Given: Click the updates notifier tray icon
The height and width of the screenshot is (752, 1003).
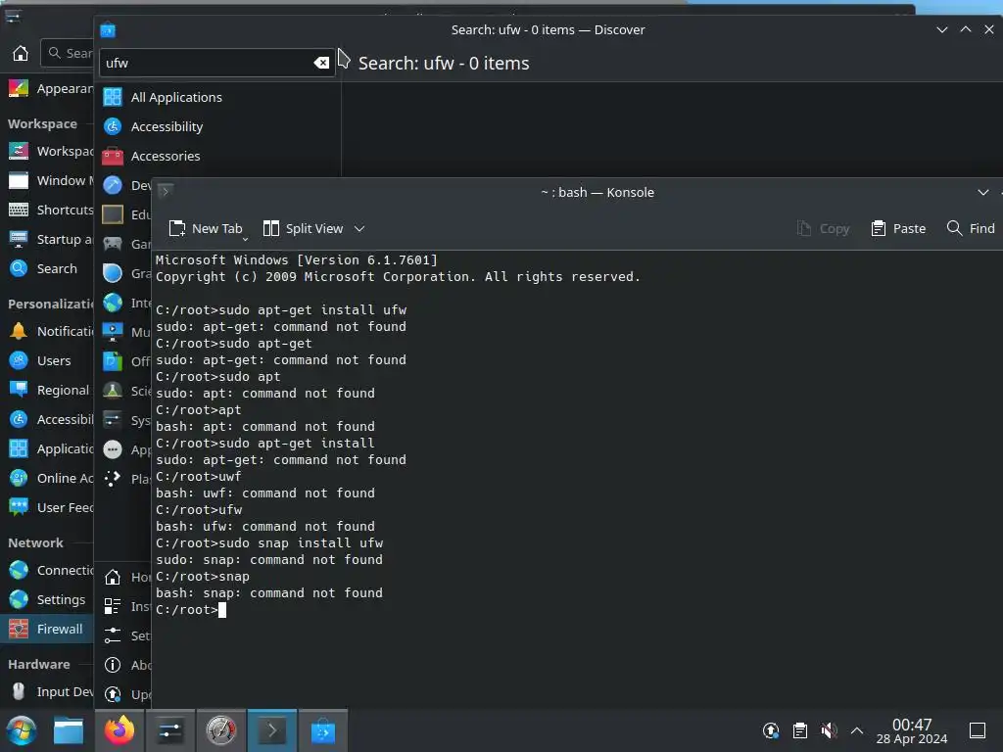Looking at the screenshot, I should point(771,730).
